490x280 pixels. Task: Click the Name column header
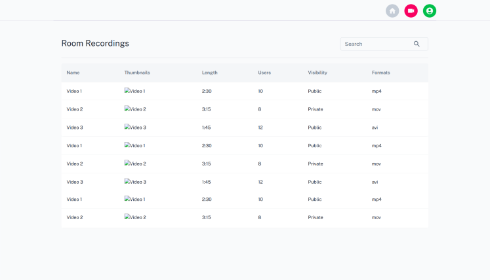[x=73, y=73]
